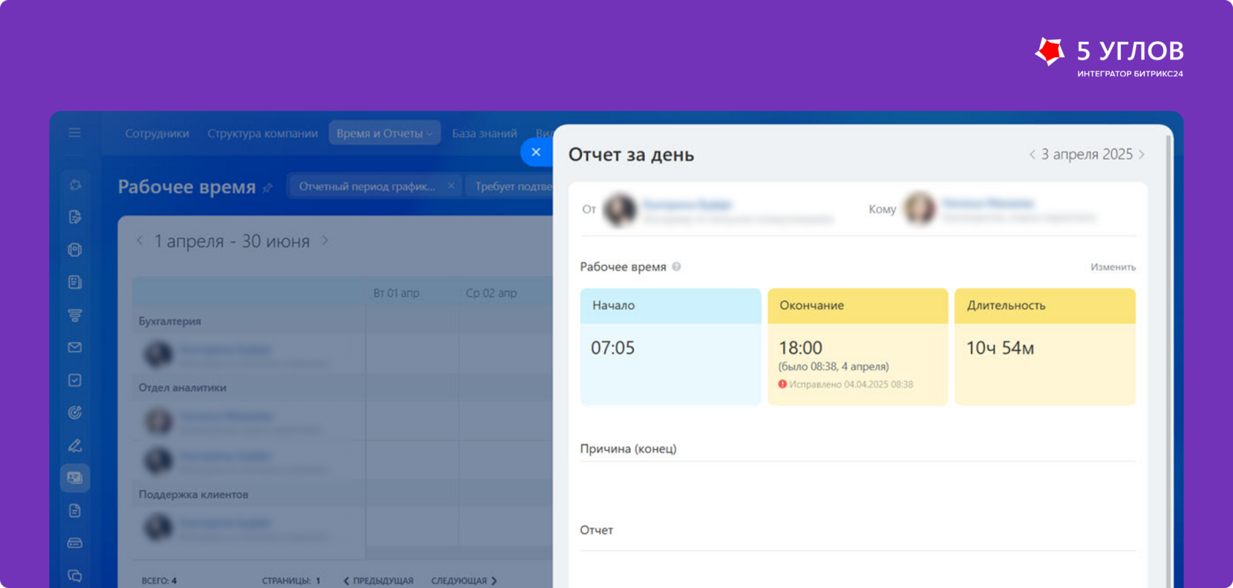
Task: Go to period before 1 апреля - 30 июня
Action: [140, 241]
